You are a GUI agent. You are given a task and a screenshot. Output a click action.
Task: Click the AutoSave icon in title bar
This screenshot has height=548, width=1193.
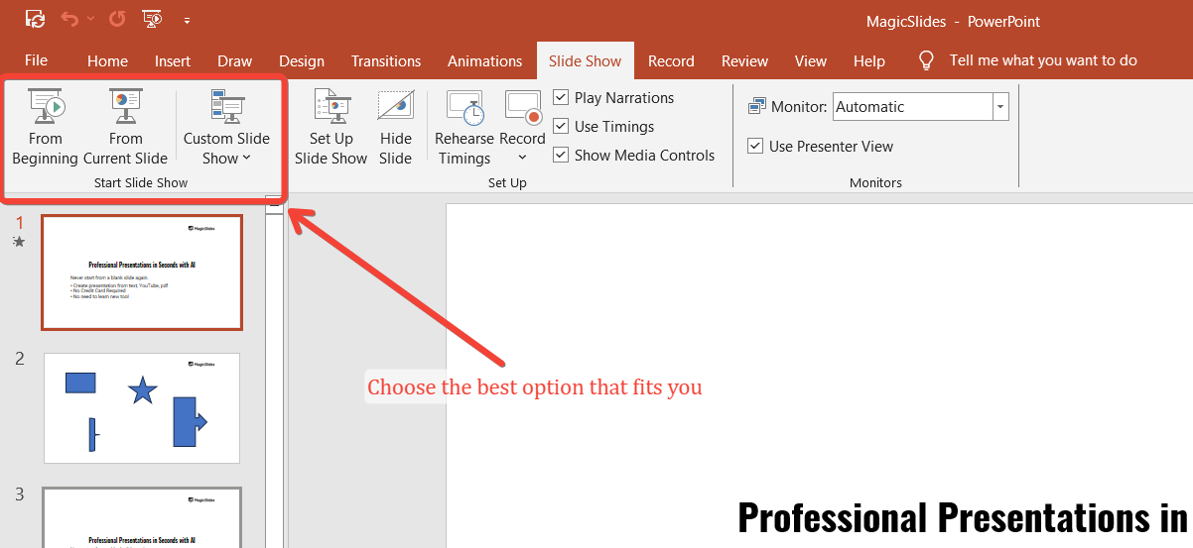point(35,19)
